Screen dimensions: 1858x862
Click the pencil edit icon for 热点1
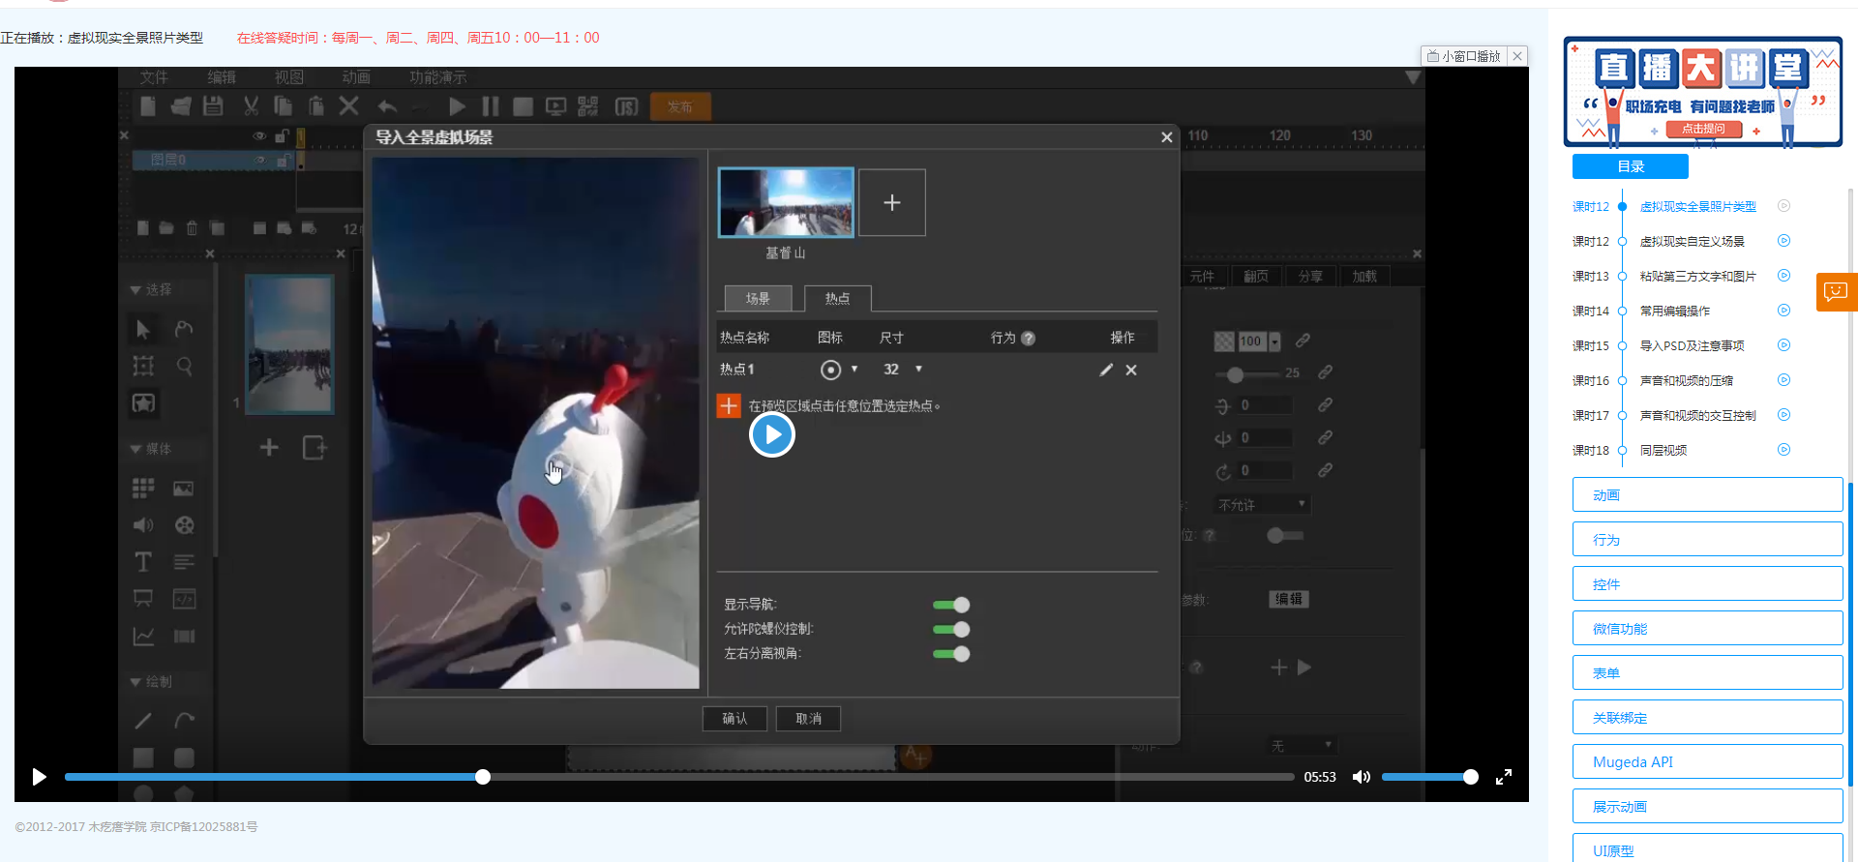[x=1106, y=370]
